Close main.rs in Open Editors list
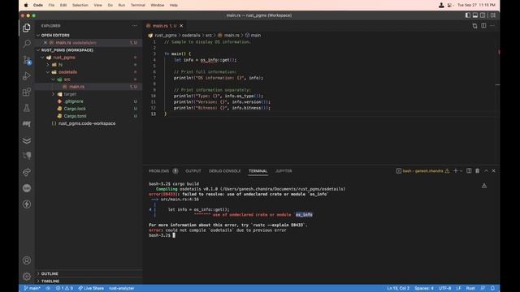Screen dimensions: 520x292 pyautogui.click(x=45, y=43)
